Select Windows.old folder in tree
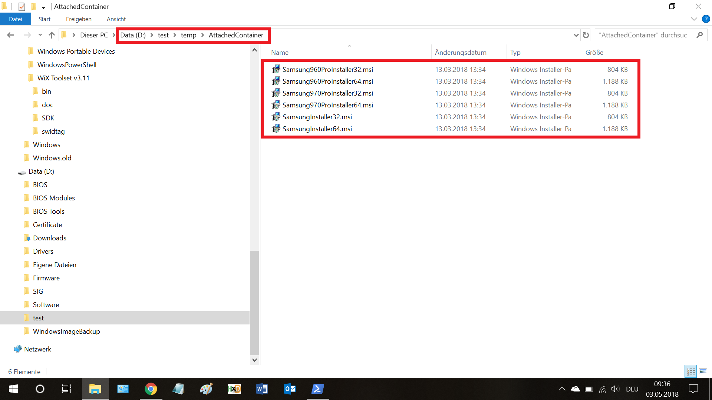 click(52, 158)
